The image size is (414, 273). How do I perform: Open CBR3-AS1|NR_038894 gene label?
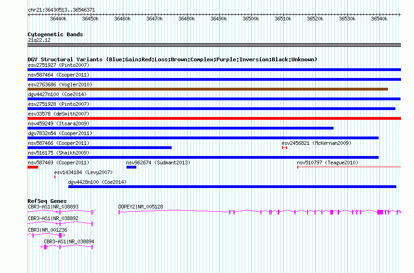69,241
